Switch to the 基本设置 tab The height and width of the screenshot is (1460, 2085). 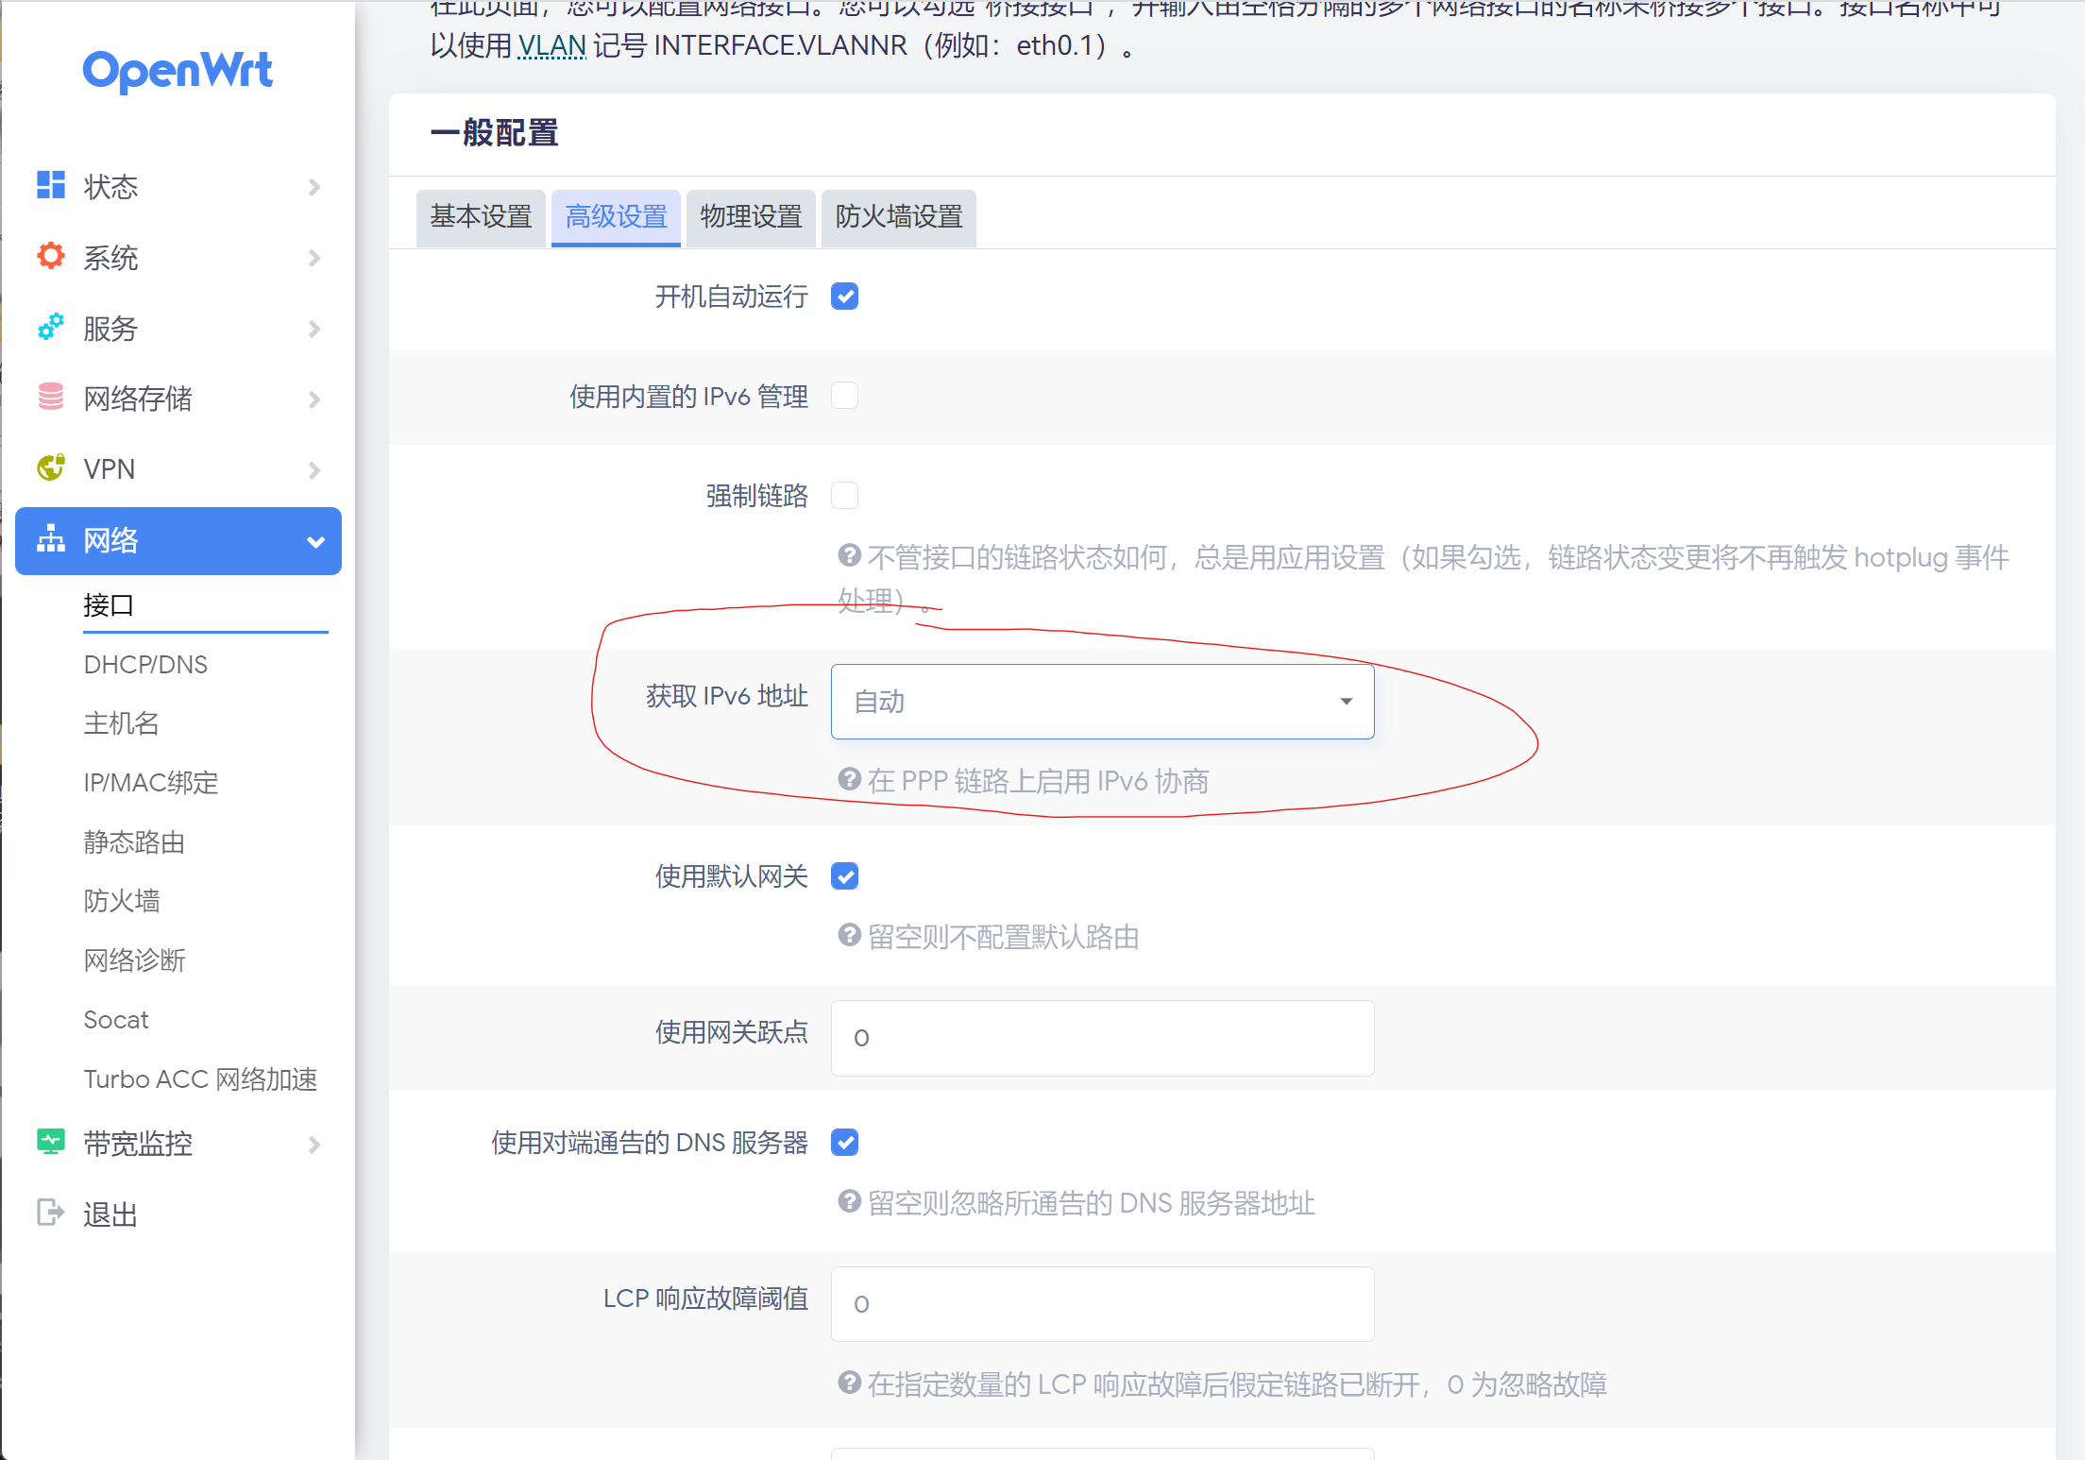click(x=481, y=217)
